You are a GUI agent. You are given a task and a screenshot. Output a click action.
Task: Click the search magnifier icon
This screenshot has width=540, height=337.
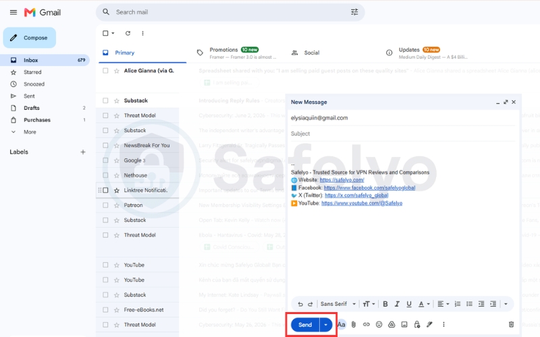pos(106,12)
